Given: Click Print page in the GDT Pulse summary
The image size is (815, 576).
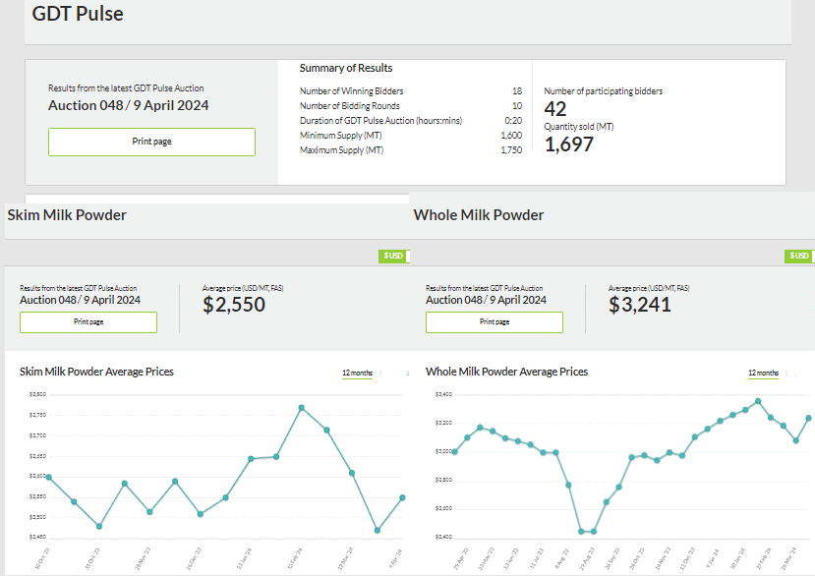Looking at the screenshot, I should pyautogui.click(x=151, y=142).
